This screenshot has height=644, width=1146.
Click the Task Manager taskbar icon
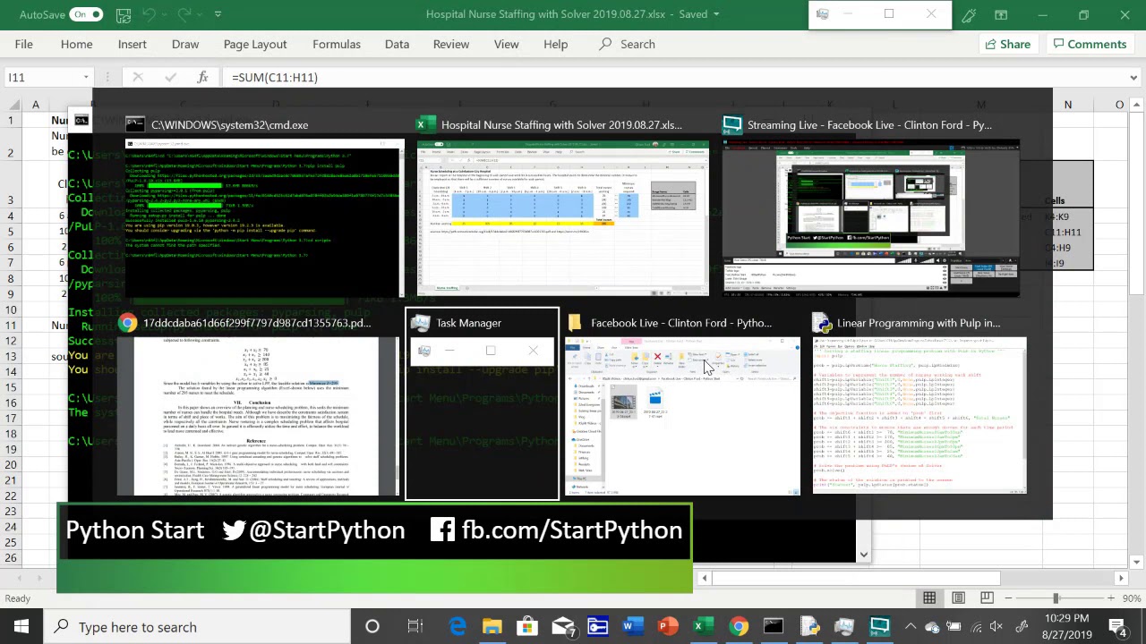coord(844,626)
